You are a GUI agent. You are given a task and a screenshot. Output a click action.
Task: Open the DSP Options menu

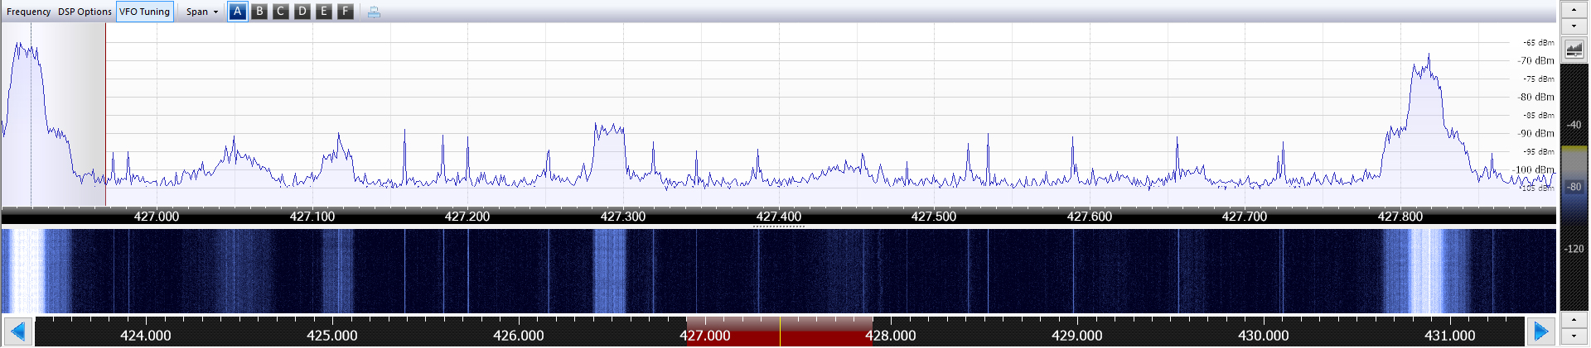pyautogui.click(x=85, y=12)
